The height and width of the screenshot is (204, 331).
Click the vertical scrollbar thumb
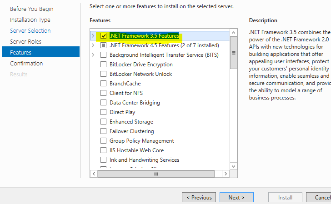[234, 53]
